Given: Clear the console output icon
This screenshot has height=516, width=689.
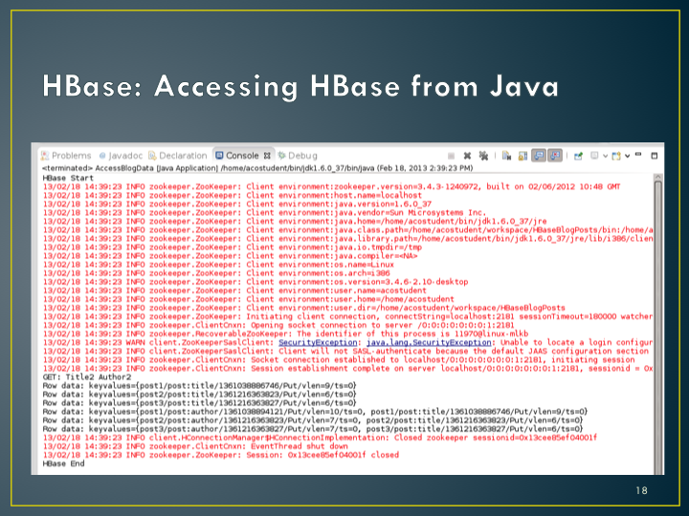Looking at the screenshot, I should pos(506,156).
